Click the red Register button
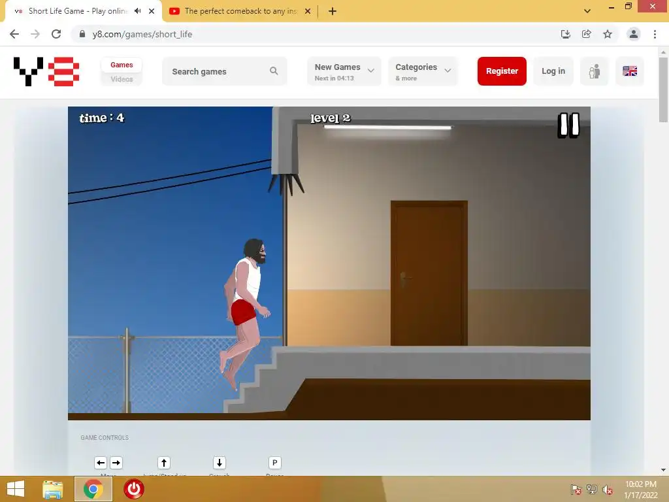 coord(502,71)
